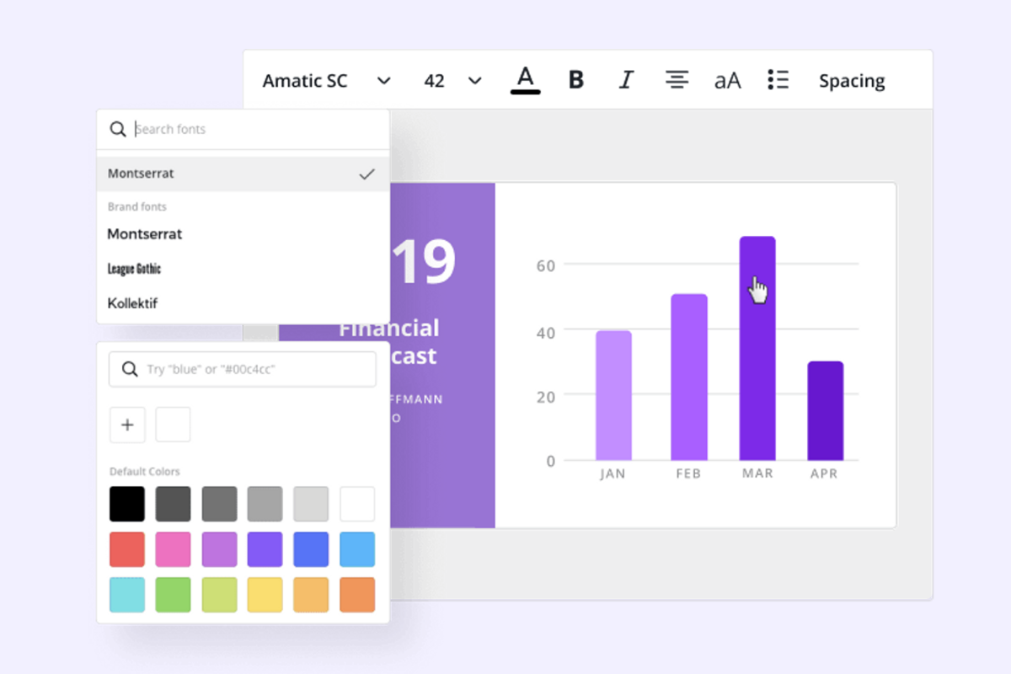This screenshot has width=1011, height=674.
Task: Click the search magnifier in the fonts panel
Action: [118, 129]
